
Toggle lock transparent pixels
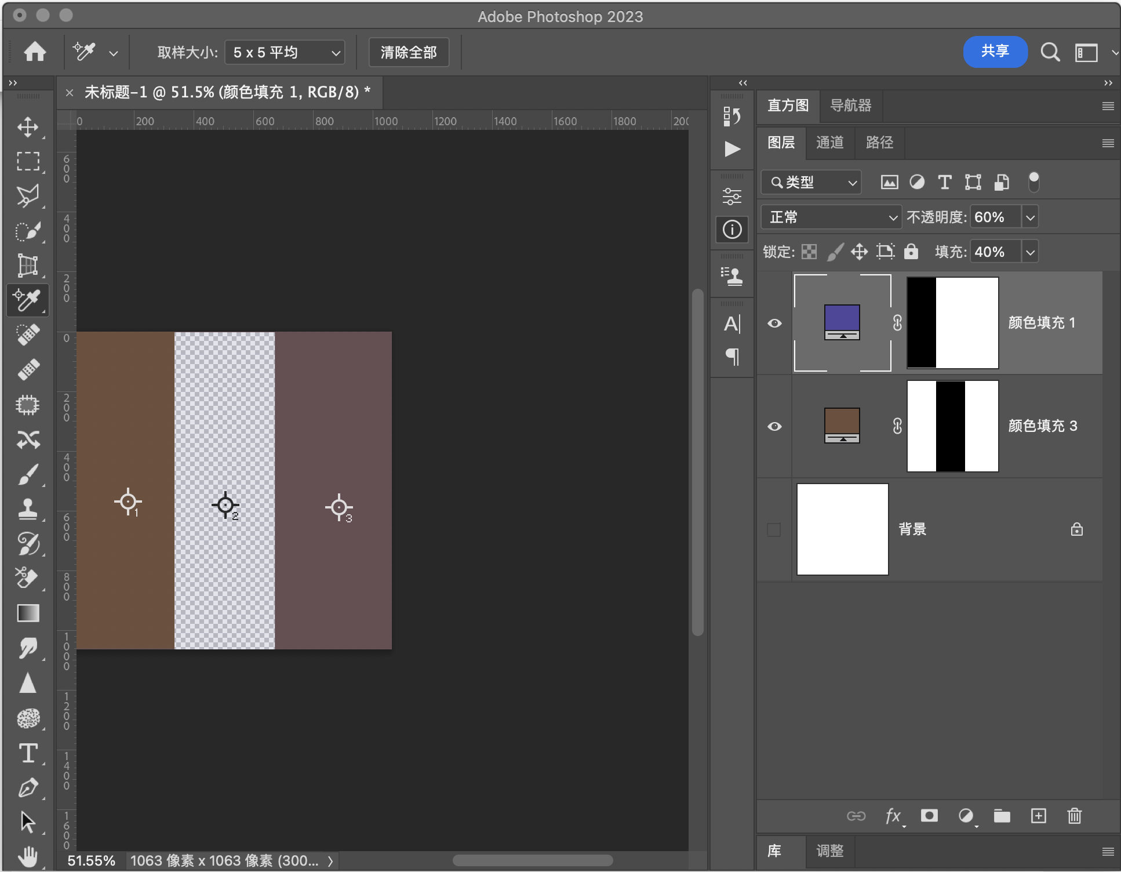809,252
